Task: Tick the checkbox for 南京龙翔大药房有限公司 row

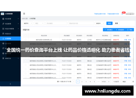Action: tap(26, 40)
